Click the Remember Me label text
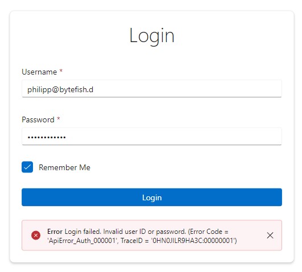 coord(64,167)
